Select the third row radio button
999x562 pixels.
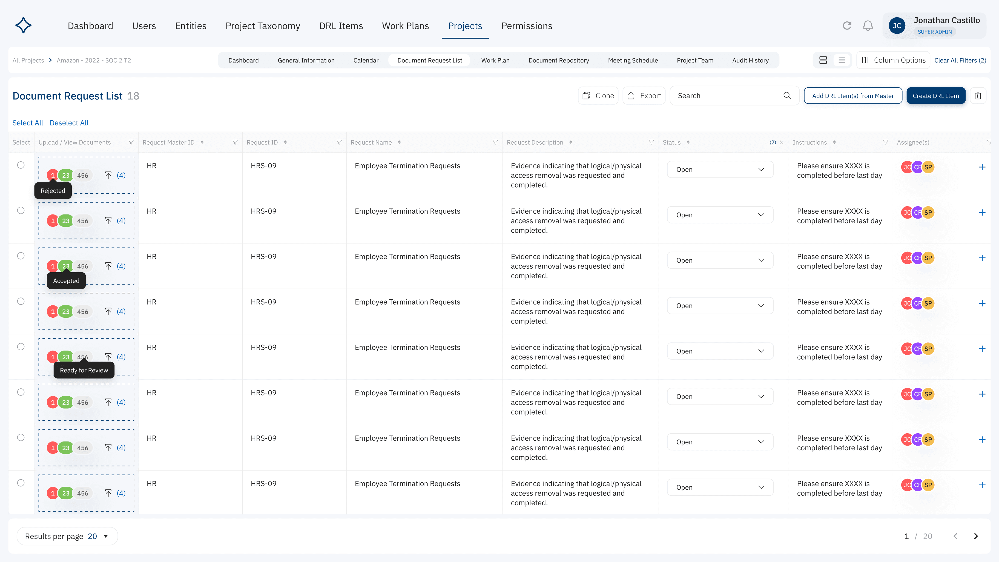pyautogui.click(x=21, y=256)
